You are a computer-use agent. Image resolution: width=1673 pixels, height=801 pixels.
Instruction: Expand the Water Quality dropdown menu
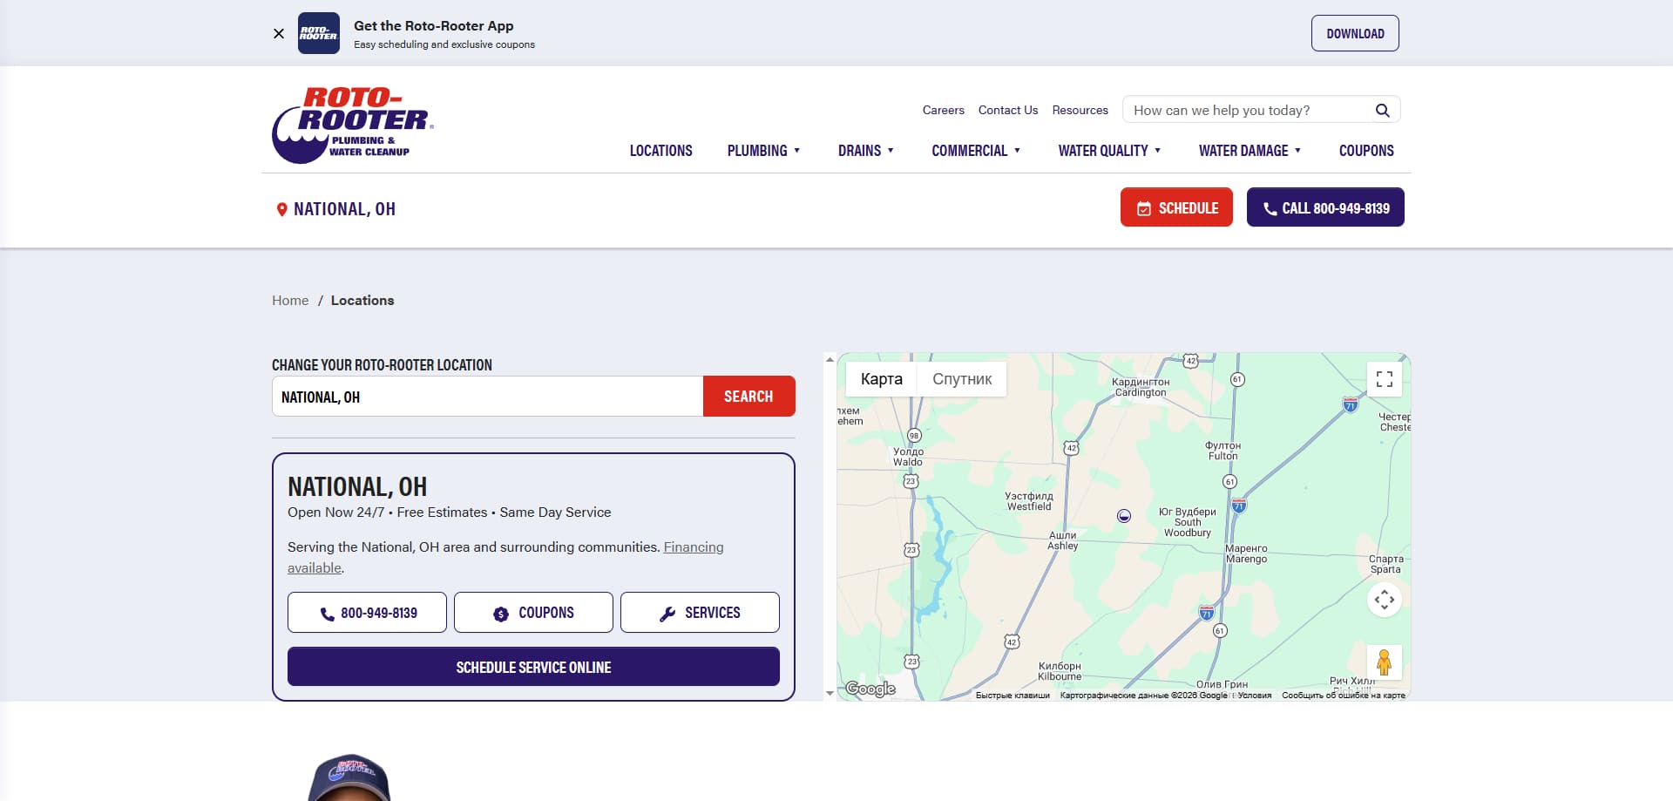1109,151
